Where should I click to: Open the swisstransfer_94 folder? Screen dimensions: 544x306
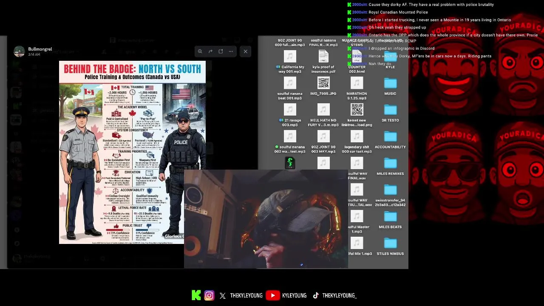390,190
